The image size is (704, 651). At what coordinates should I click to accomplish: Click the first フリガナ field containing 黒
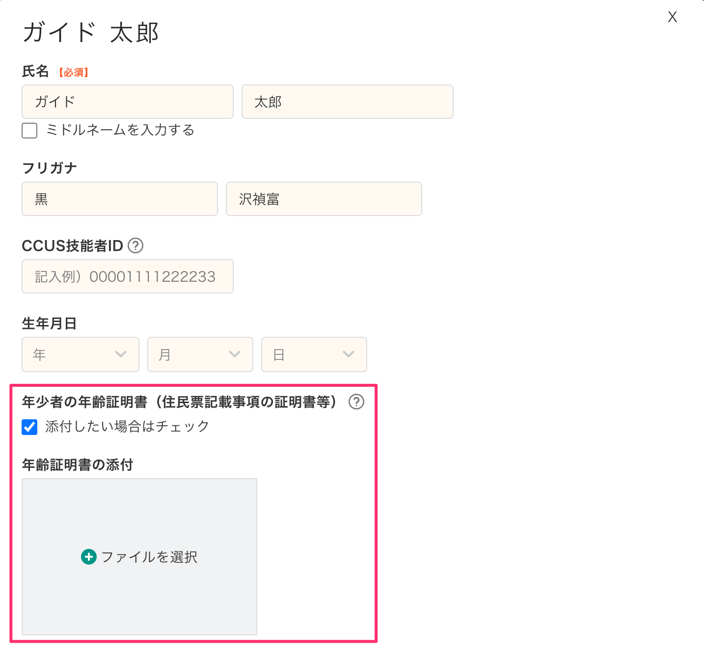pos(120,199)
